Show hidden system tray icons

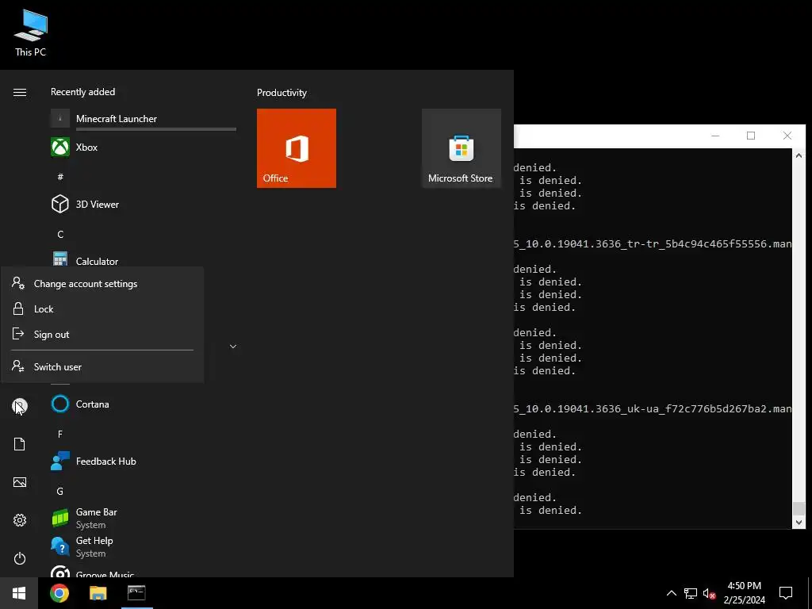point(671,593)
